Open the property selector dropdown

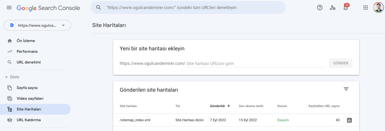(x=37, y=26)
